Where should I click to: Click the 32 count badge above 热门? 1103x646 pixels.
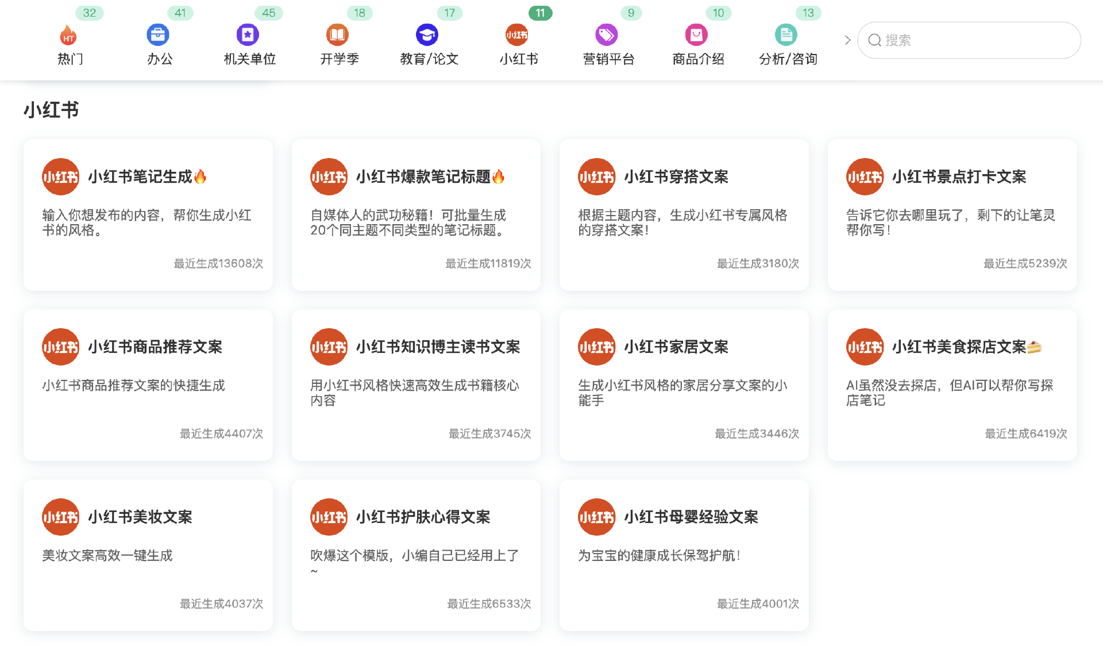[89, 13]
